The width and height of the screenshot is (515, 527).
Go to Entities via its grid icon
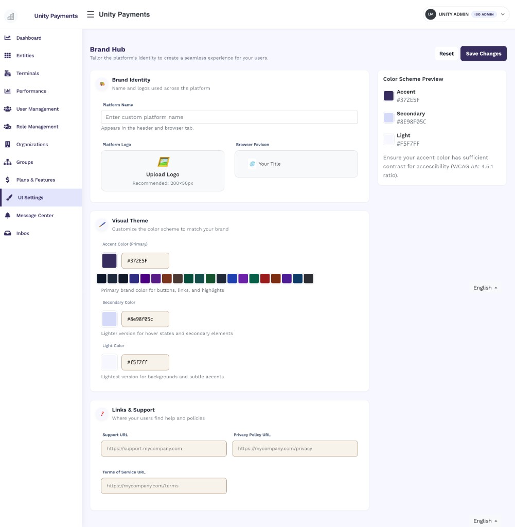pos(7,56)
